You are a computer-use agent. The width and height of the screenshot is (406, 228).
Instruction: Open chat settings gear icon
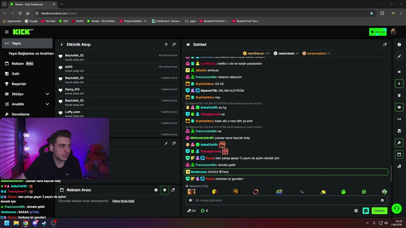tap(356, 211)
